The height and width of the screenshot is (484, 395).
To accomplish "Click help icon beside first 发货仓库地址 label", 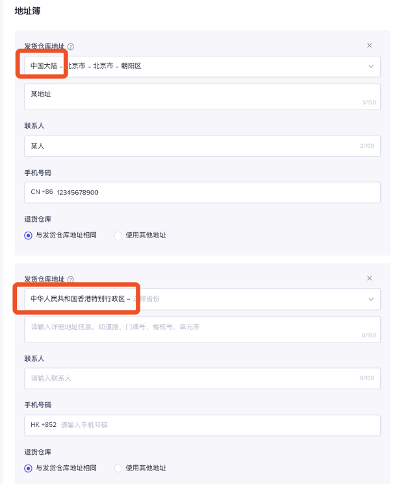I will click(71, 47).
